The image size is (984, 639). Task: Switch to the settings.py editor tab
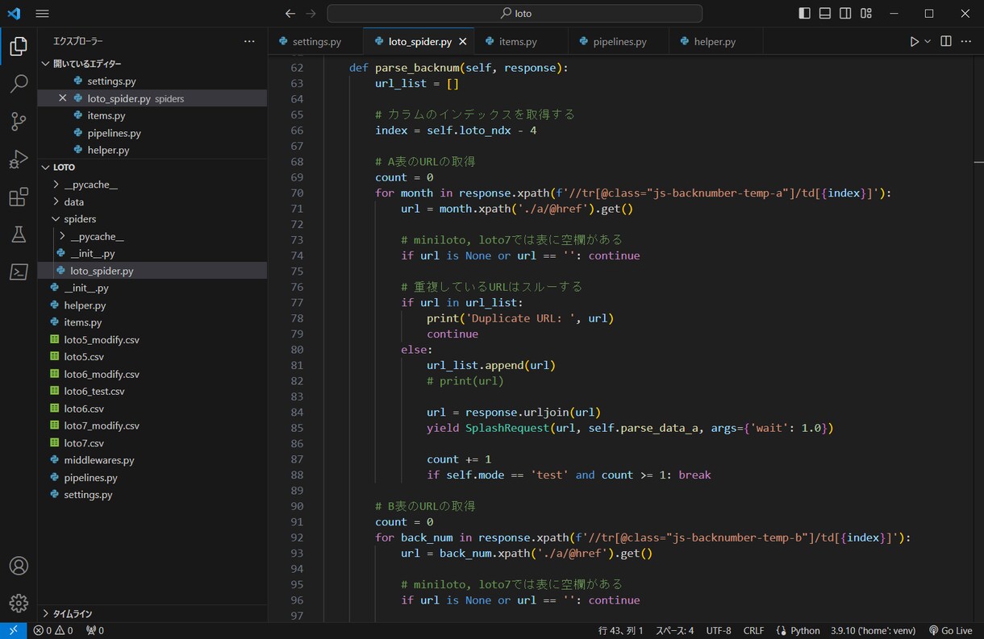click(316, 41)
